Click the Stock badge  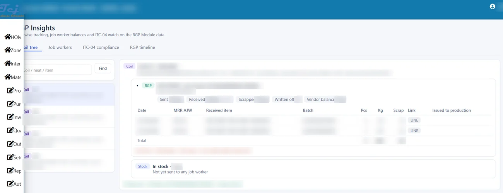[x=143, y=166]
